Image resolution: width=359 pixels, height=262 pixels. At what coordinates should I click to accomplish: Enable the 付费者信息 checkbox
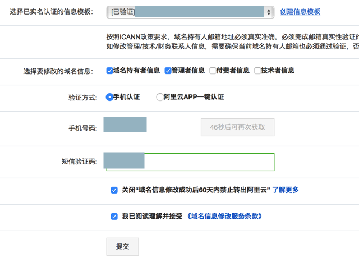(x=213, y=71)
